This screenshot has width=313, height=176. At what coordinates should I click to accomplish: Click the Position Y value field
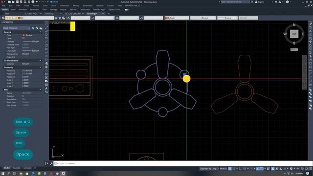[x=32, y=74]
